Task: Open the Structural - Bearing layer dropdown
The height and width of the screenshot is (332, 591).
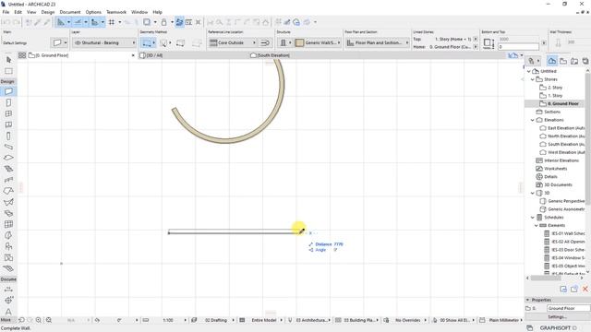Action: 104,43
